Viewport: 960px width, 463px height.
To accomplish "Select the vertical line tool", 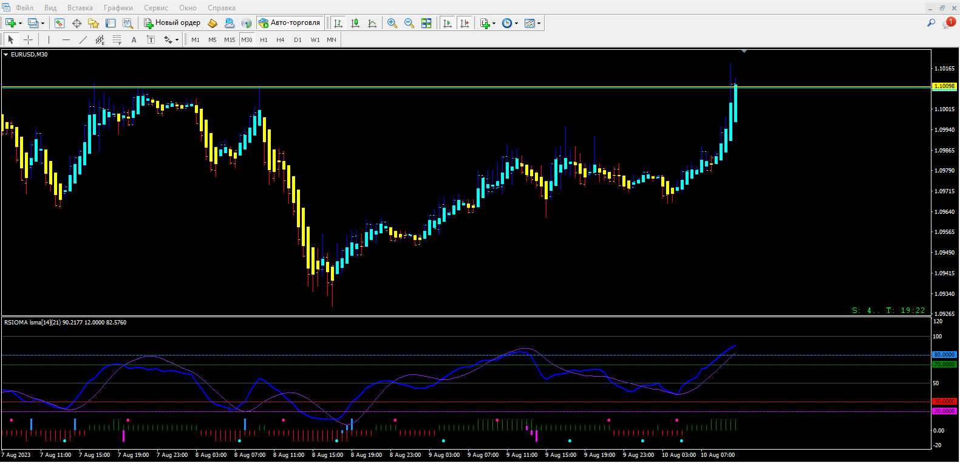I will click(x=49, y=39).
